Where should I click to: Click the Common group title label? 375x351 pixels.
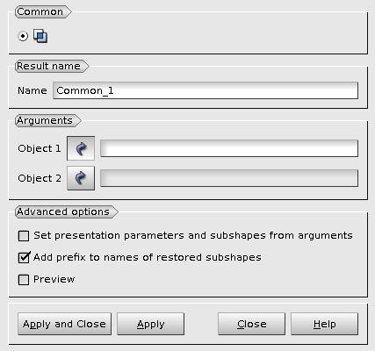click(x=40, y=11)
